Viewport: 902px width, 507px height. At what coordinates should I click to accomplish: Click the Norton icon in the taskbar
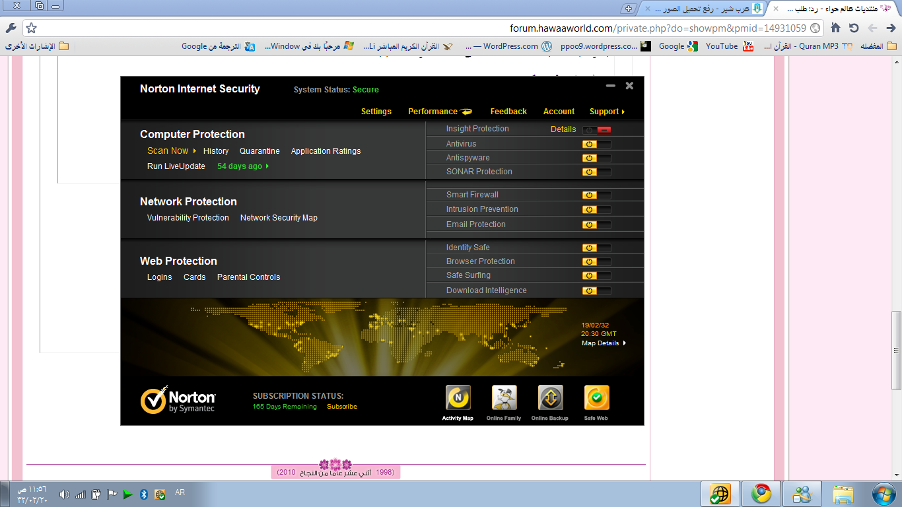[x=720, y=494]
